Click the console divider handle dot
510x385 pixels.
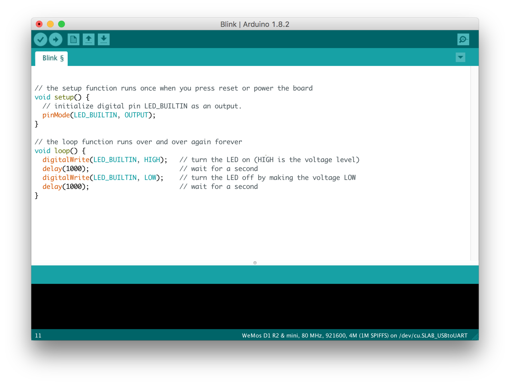click(x=255, y=263)
